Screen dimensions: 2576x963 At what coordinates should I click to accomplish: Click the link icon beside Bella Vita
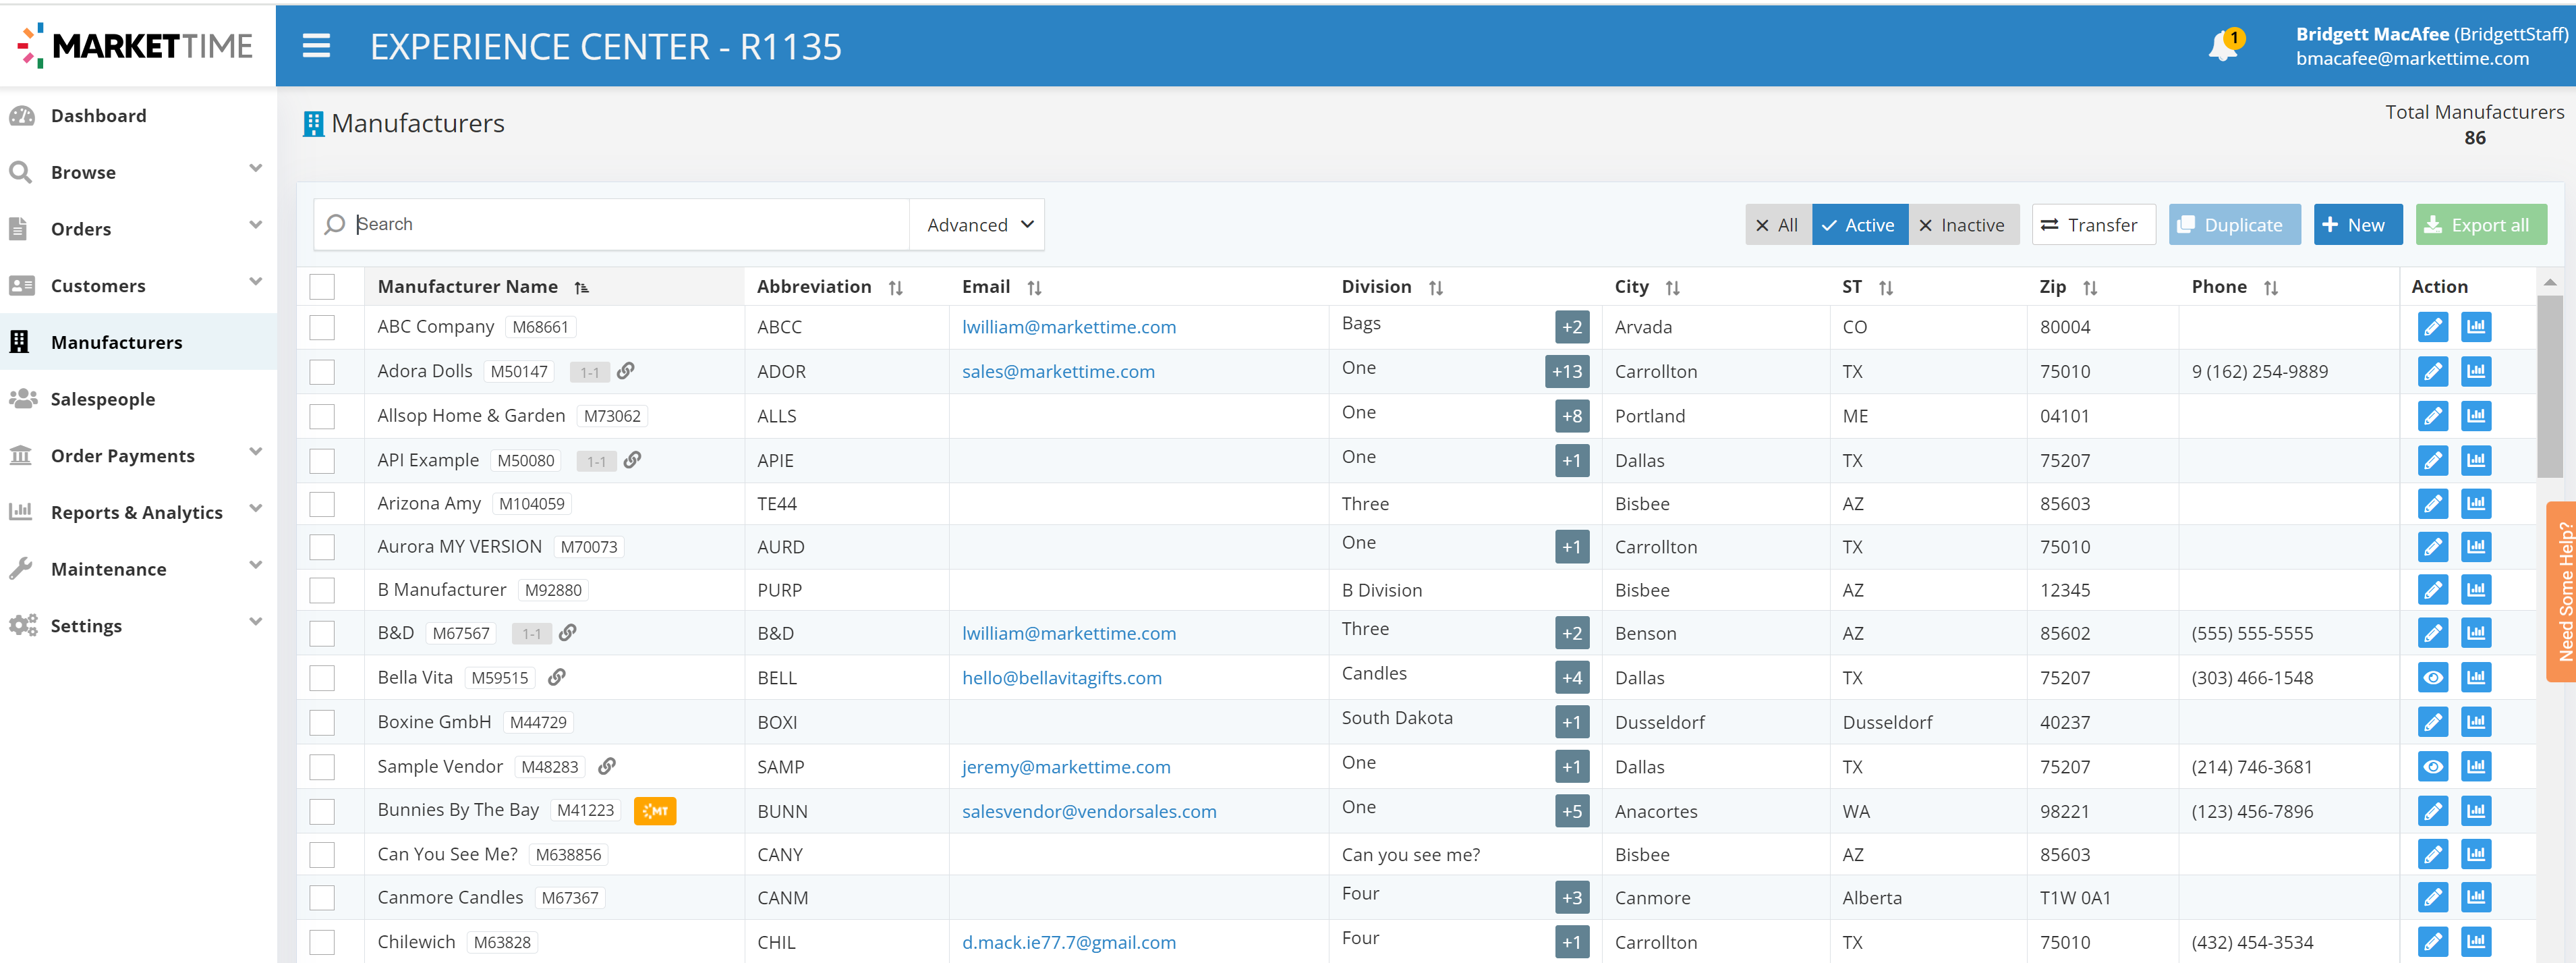[x=558, y=677]
